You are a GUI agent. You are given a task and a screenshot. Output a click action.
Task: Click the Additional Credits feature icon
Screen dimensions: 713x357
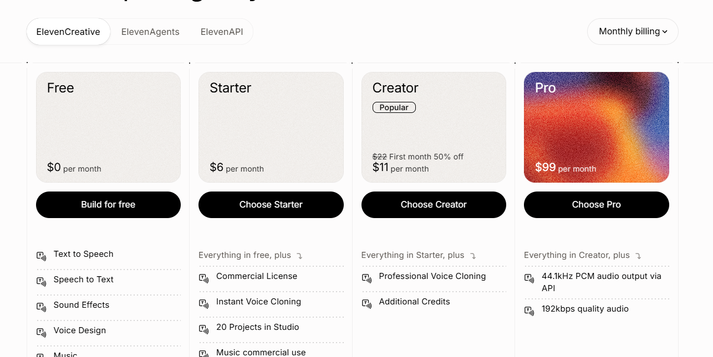(x=367, y=304)
